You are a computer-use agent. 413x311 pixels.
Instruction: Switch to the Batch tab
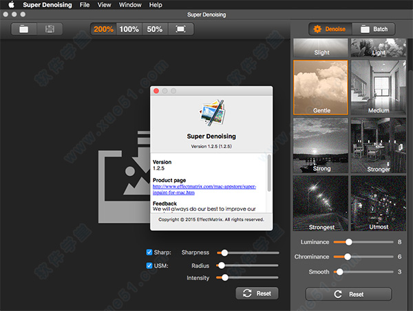374,29
